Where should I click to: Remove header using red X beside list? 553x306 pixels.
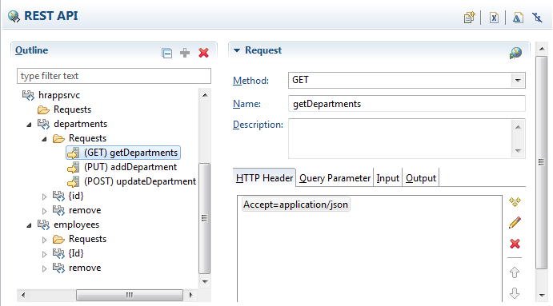click(515, 244)
